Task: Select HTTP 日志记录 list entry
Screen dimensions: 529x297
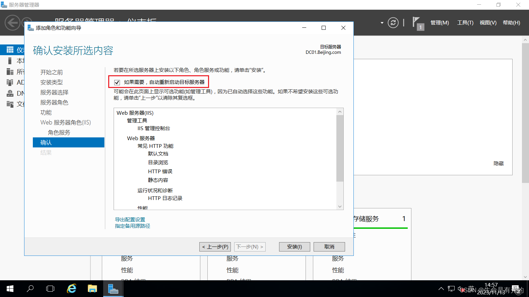Action: [165, 198]
